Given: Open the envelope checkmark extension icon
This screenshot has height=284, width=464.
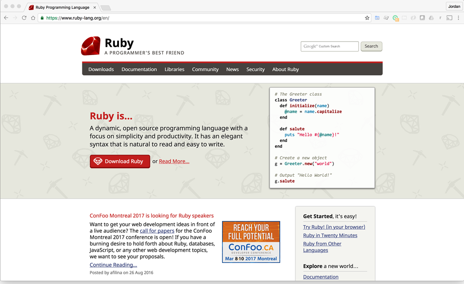Looking at the screenshot, I should (386, 18).
